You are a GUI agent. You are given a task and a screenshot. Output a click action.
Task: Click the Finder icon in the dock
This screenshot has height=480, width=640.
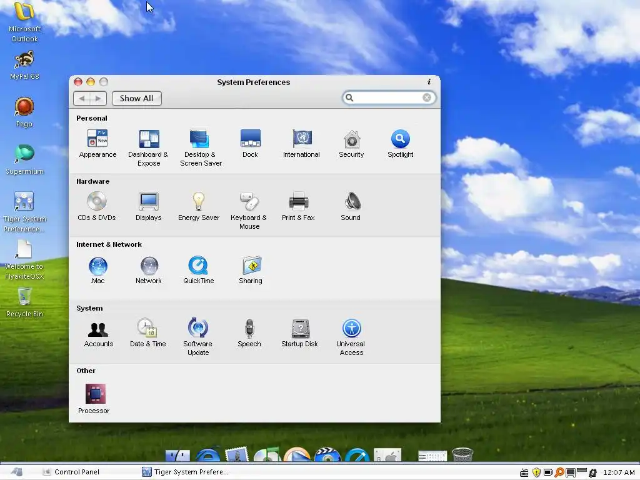[177, 455]
